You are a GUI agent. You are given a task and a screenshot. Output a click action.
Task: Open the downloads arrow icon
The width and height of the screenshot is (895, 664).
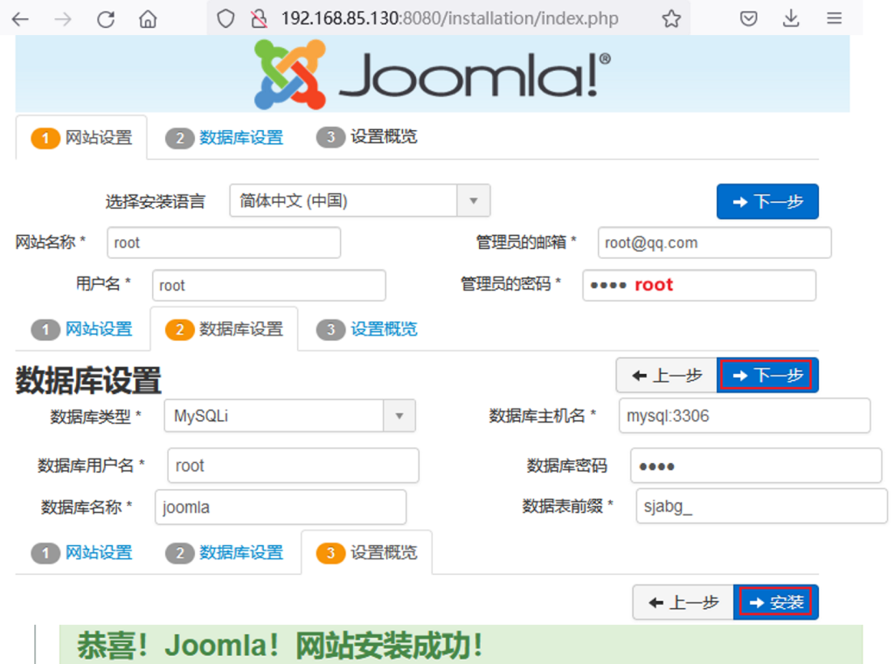[x=790, y=19]
